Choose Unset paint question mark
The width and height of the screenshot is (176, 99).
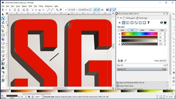148,23
